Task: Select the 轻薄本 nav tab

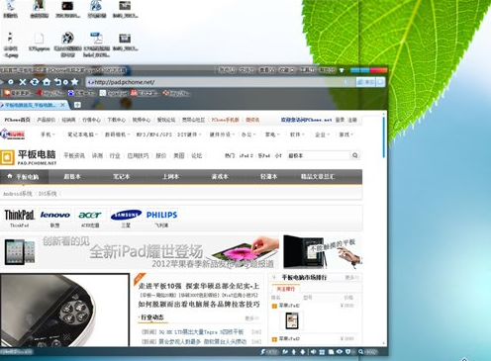Action: [x=268, y=177]
